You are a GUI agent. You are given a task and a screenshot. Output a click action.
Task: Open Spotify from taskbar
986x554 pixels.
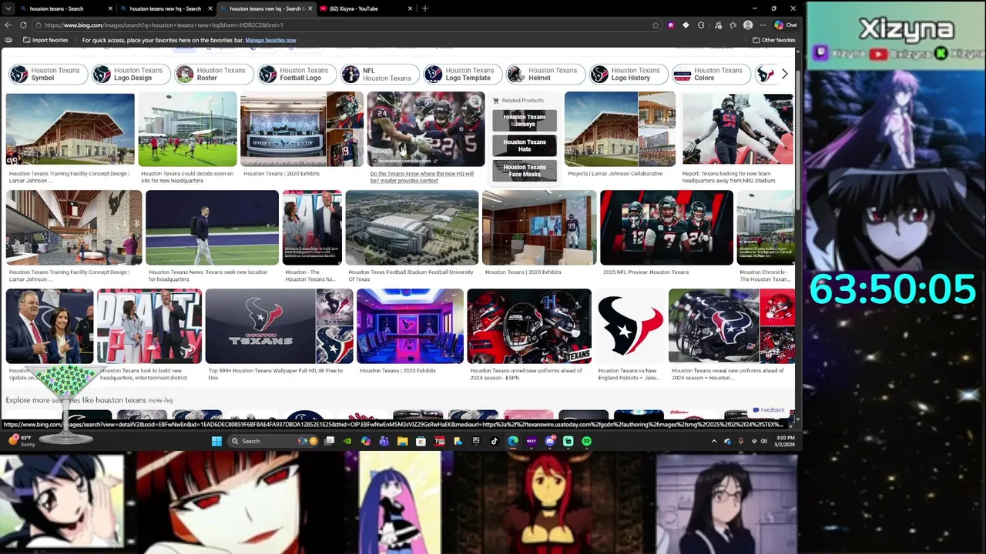(x=587, y=441)
